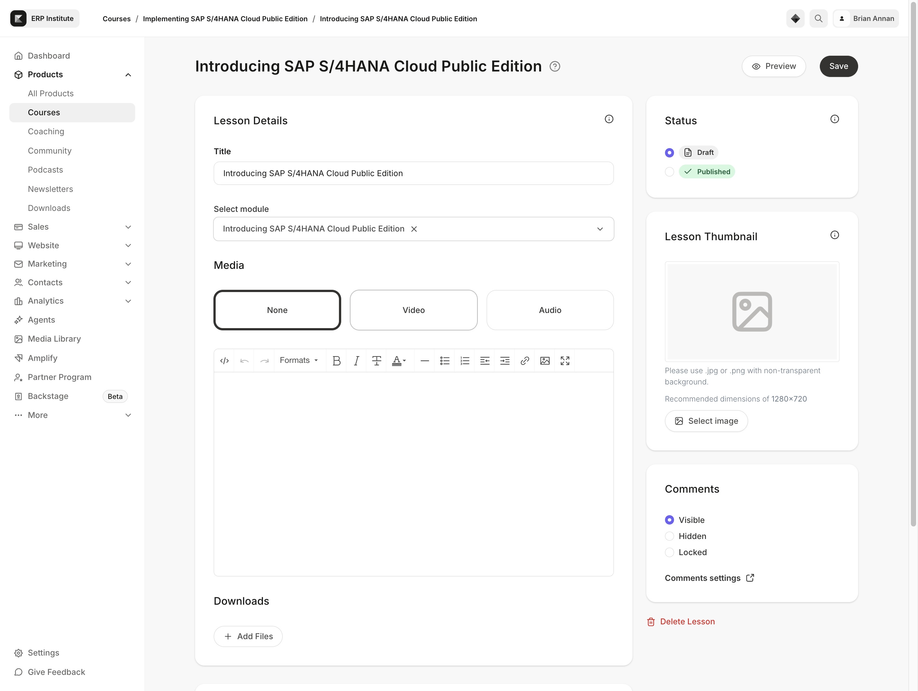
Task: Clear the selected module with the X
Action: click(414, 229)
